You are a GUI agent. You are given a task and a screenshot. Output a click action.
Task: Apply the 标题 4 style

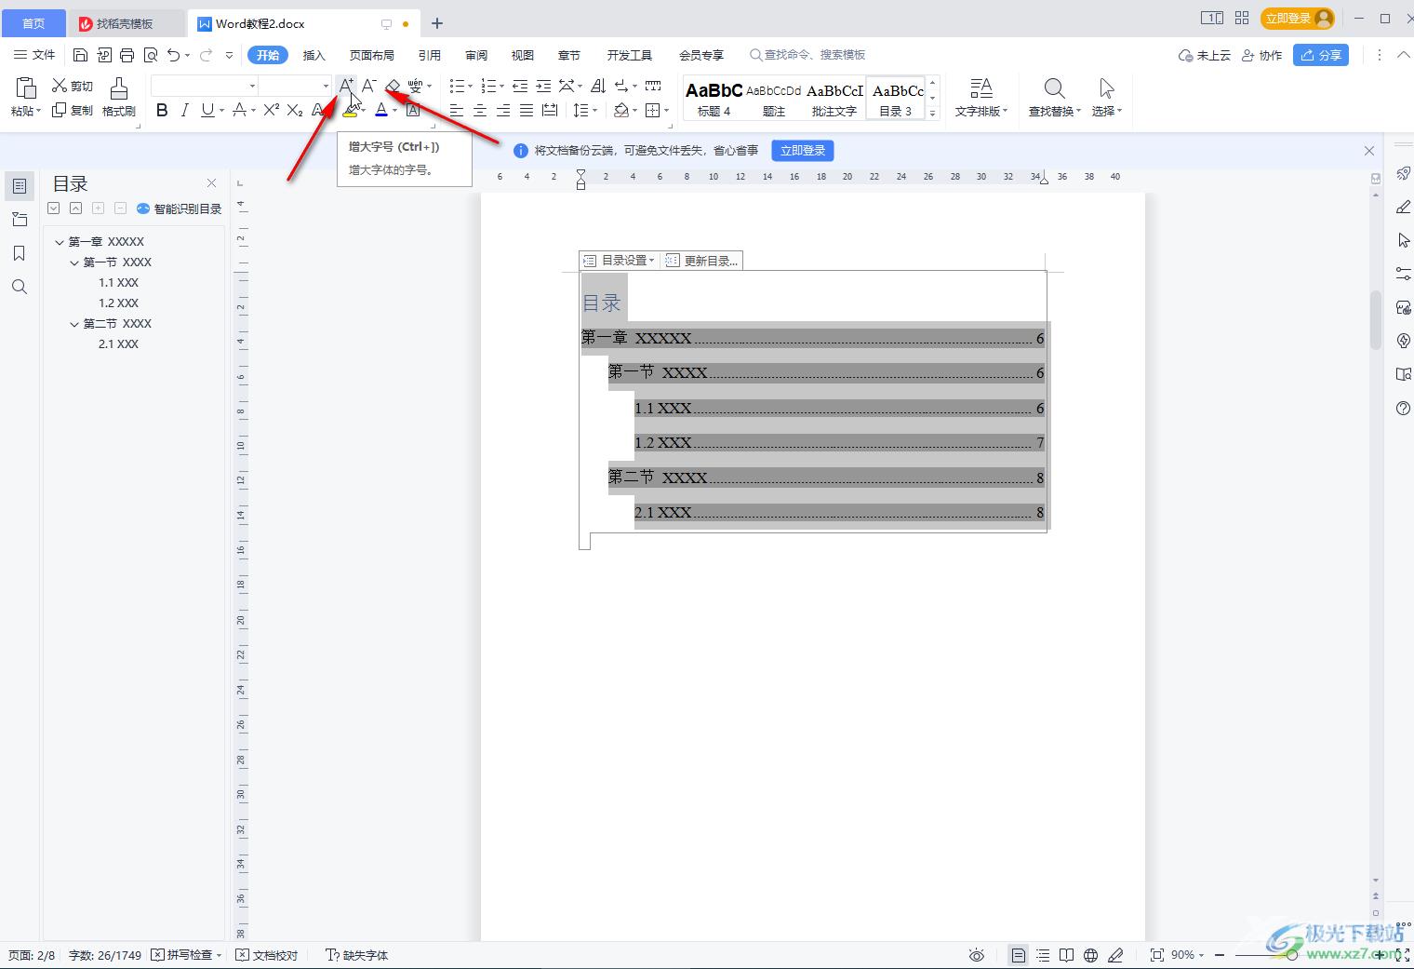(x=714, y=98)
